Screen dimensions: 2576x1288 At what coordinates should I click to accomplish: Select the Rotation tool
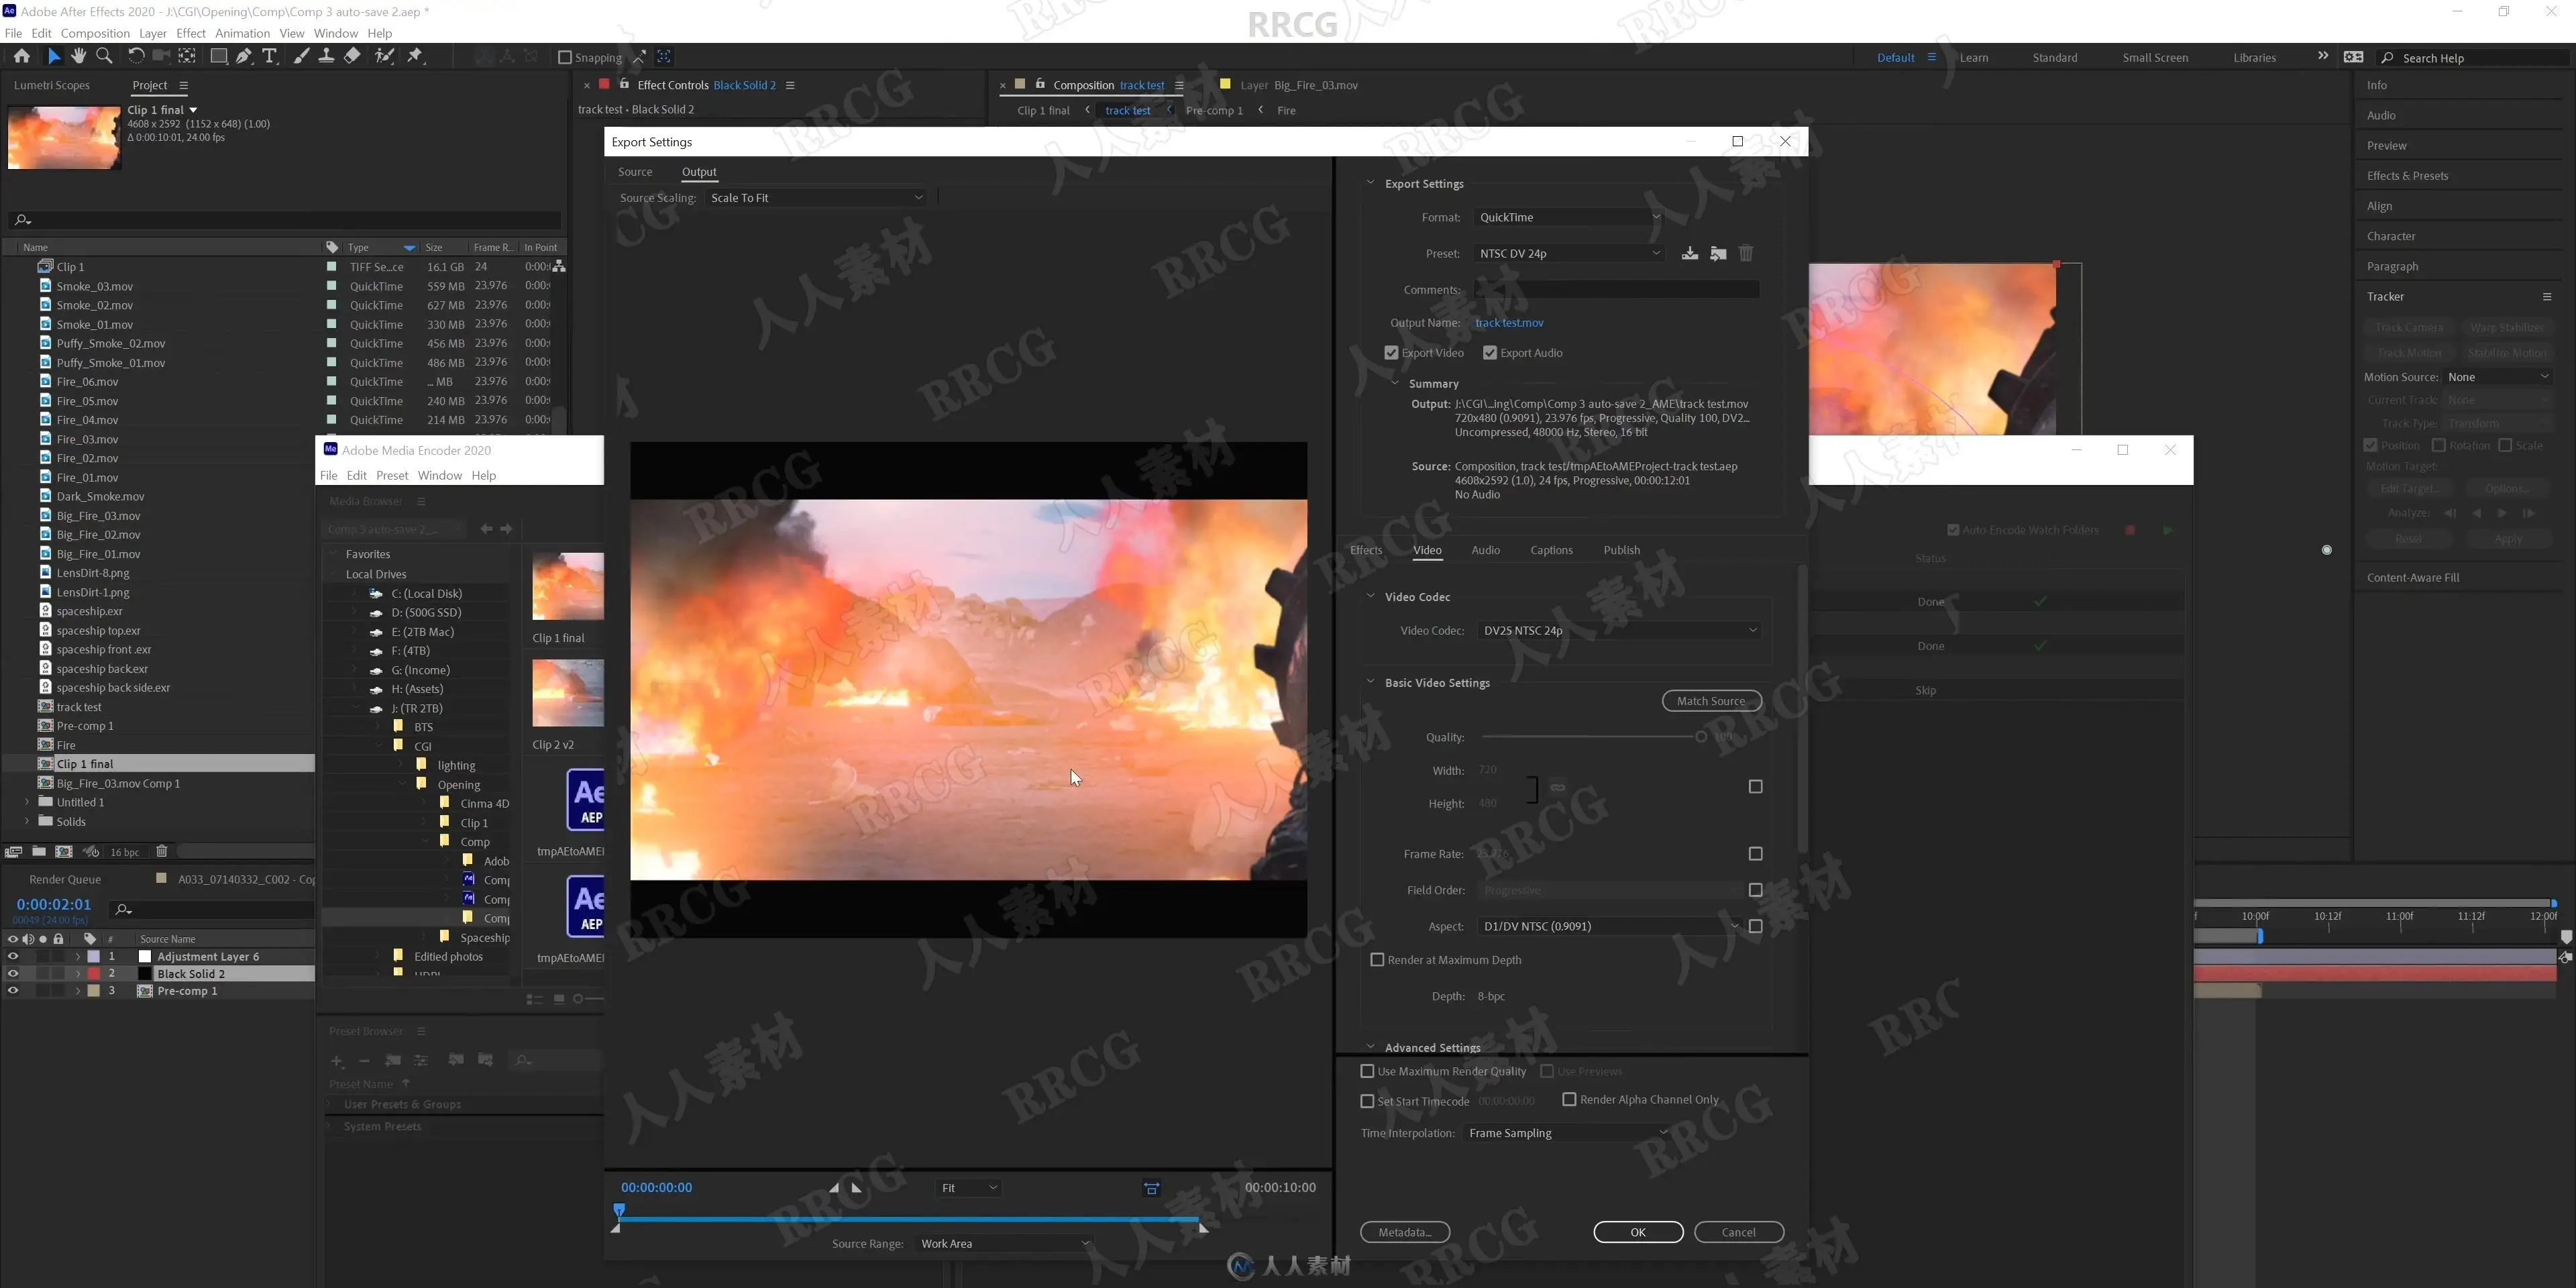point(136,57)
